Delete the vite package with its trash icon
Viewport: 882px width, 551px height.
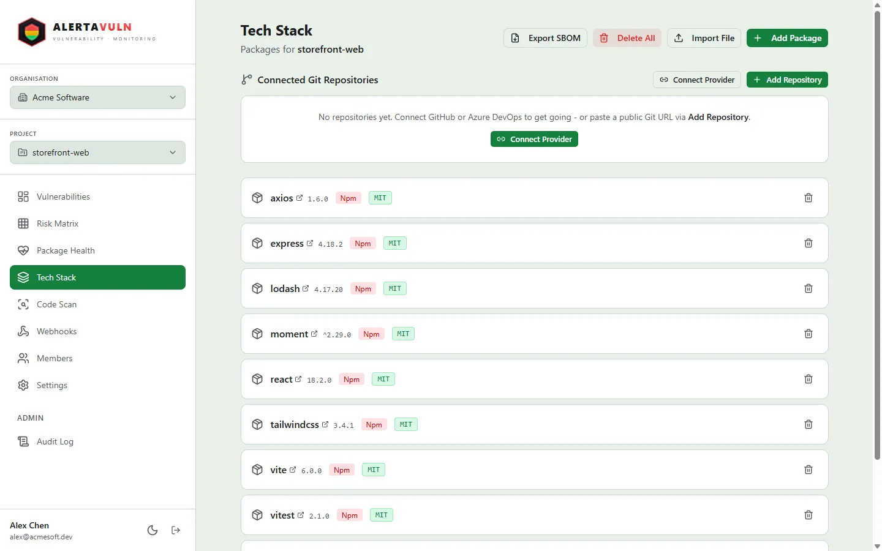(809, 470)
